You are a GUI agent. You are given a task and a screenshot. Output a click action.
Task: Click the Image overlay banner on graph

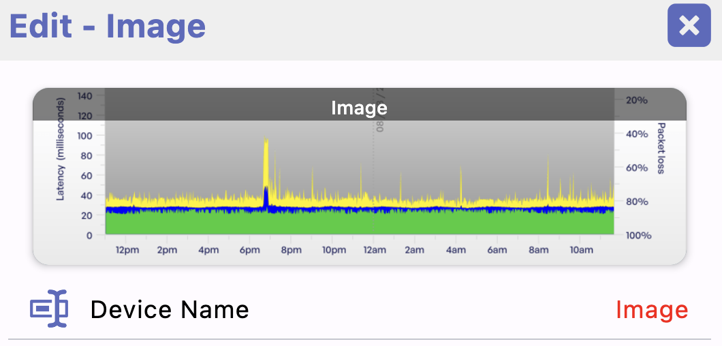pyautogui.click(x=359, y=107)
